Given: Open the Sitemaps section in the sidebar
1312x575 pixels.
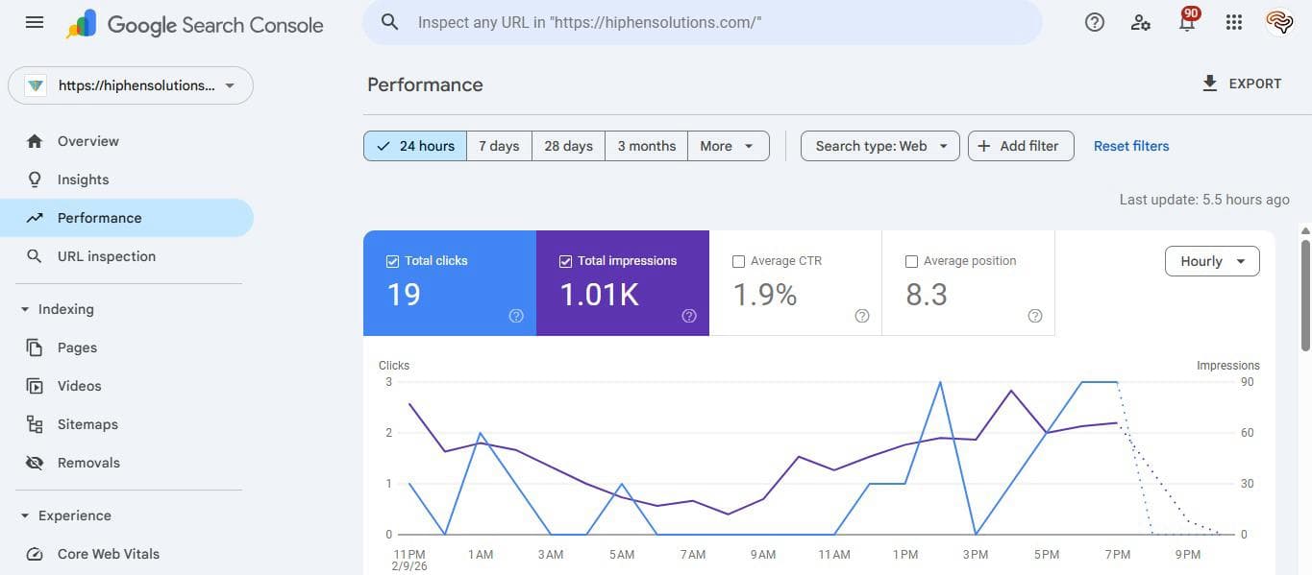Looking at the screenshot, I should pyautogui.click(x=87, y=423).
